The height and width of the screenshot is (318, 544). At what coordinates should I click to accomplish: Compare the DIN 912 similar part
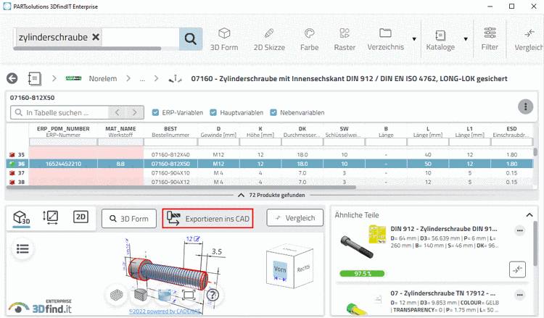pos(517,269)
